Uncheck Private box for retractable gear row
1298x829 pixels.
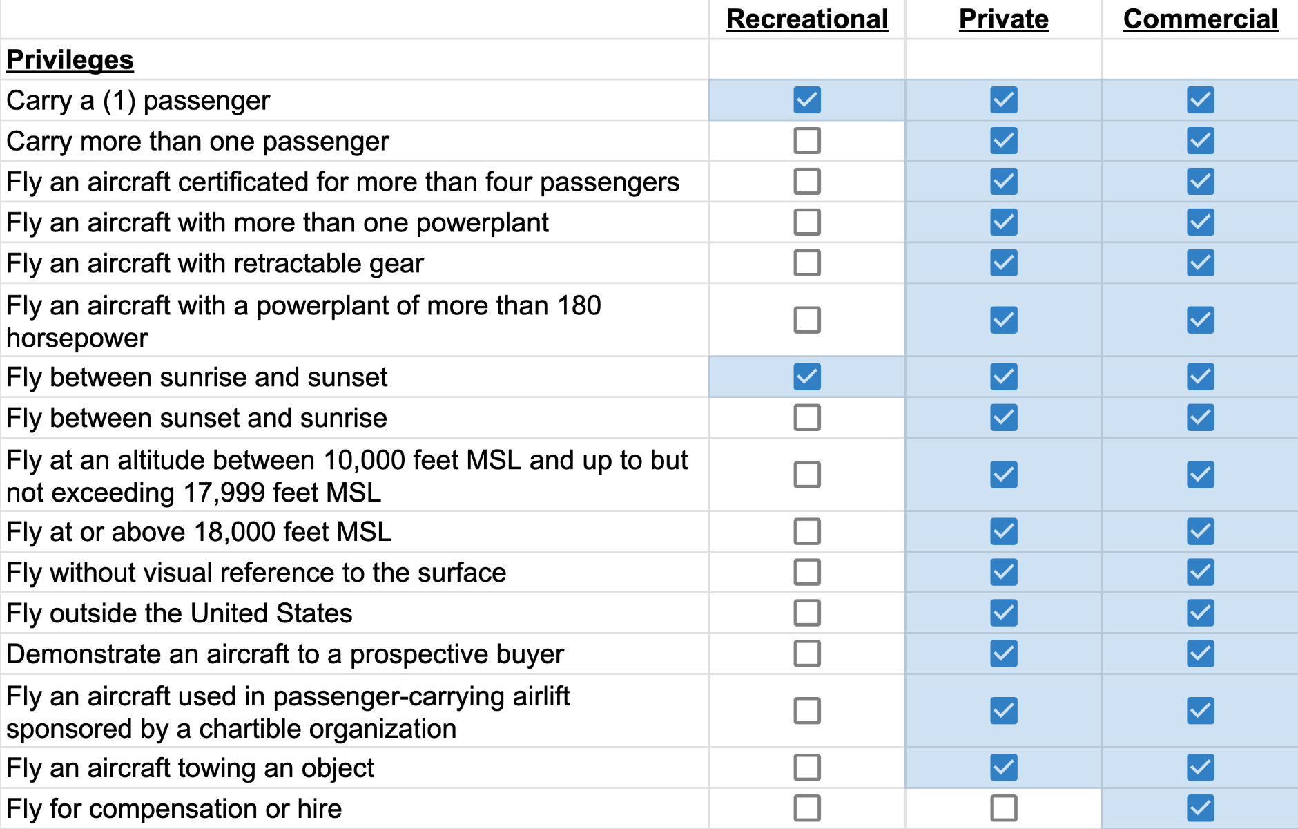point(1003,263)
